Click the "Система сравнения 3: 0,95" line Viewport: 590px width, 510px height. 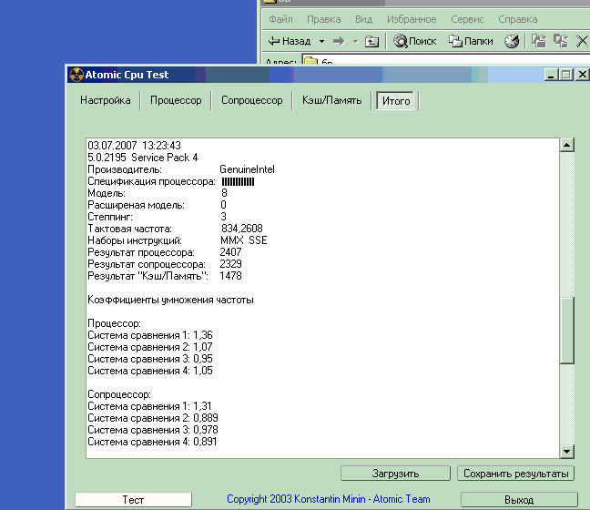[x=150, y=359]
